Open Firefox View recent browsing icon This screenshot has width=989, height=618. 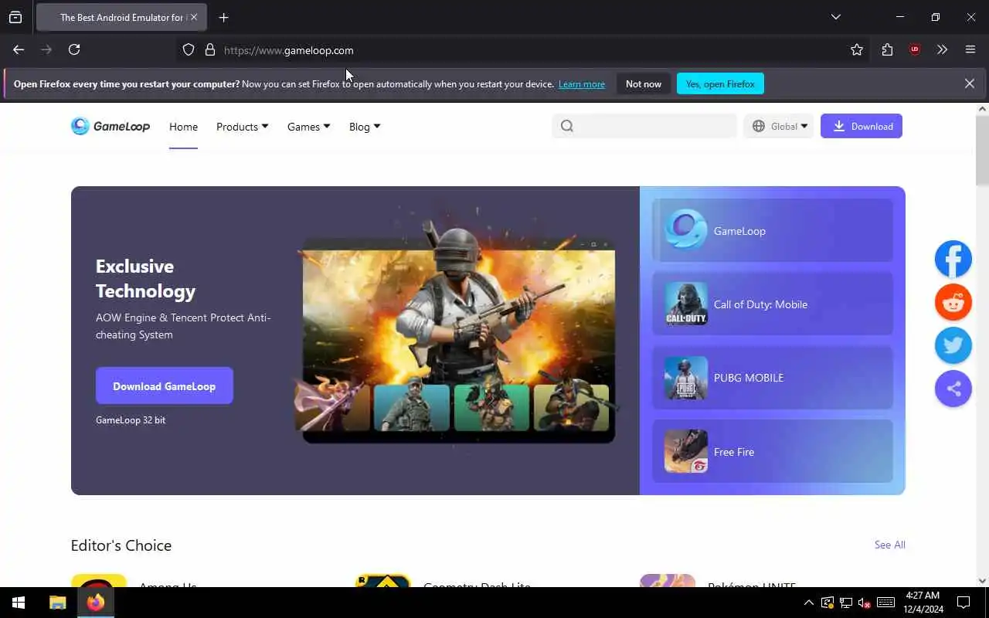point(15,17)
